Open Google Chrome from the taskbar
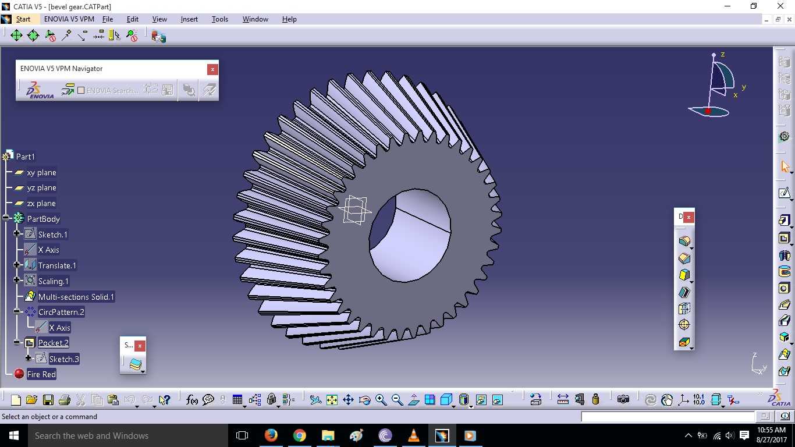Viewport: 795px width, 447px height. click(299, 435)
